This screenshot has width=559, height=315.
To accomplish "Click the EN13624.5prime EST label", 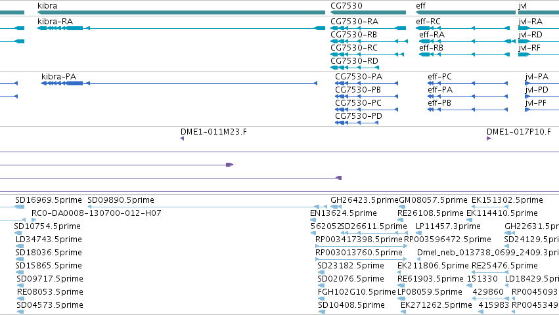I will [x=344, y=213].
